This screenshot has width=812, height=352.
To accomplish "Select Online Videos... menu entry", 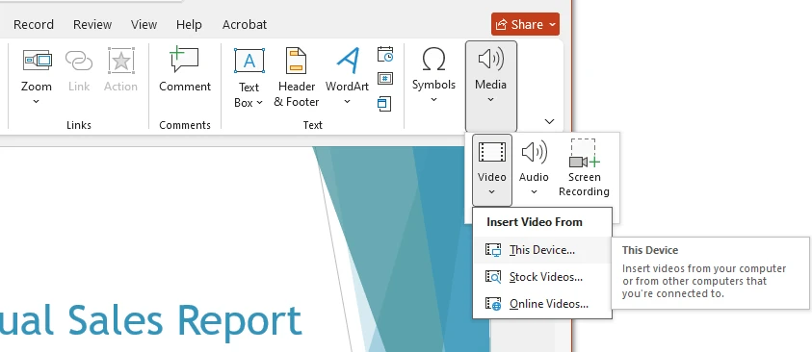I will tap(542, 304).
